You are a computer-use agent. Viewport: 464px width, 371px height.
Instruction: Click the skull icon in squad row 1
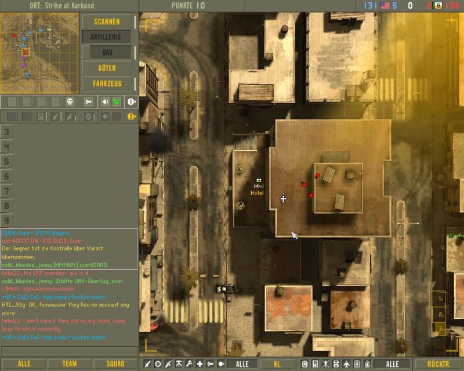pyautogui.click(x=70, y=102)
